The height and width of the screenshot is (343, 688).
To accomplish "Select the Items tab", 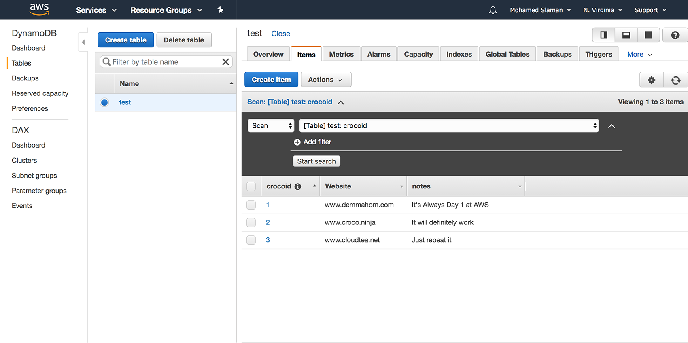I will (x=306, y=55).
